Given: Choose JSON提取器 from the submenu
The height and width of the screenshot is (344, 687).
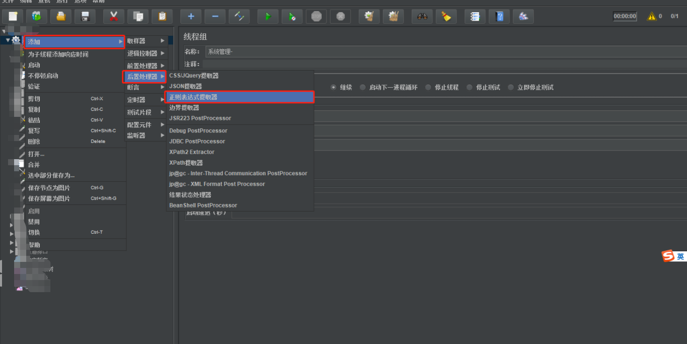Looking at the screenshot, I should tap(240, 86).
